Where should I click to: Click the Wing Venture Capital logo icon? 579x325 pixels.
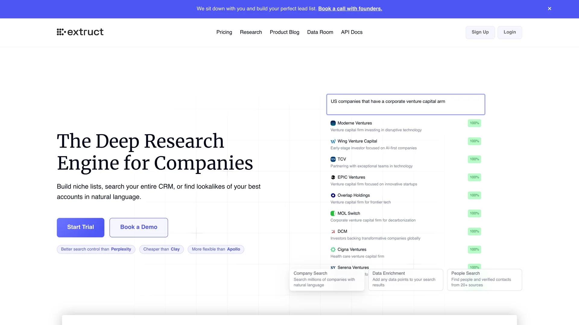[333, 141]
